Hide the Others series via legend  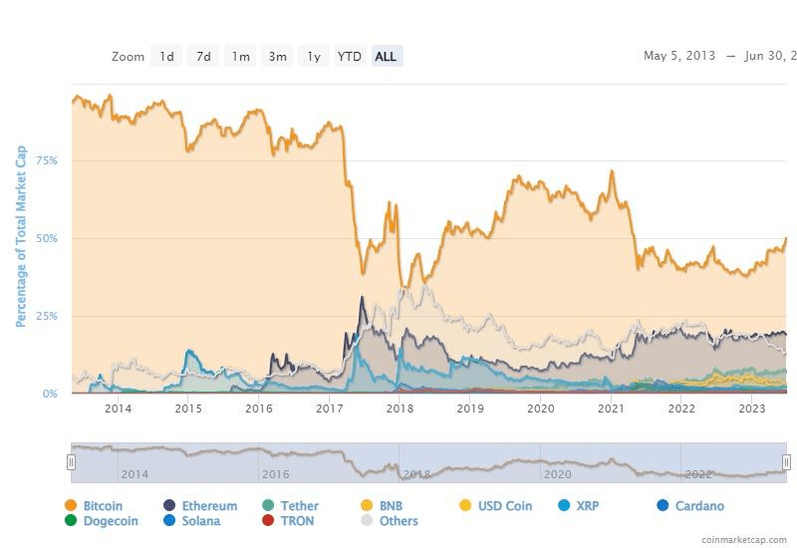pyautogui.click(x=366, y=520)
